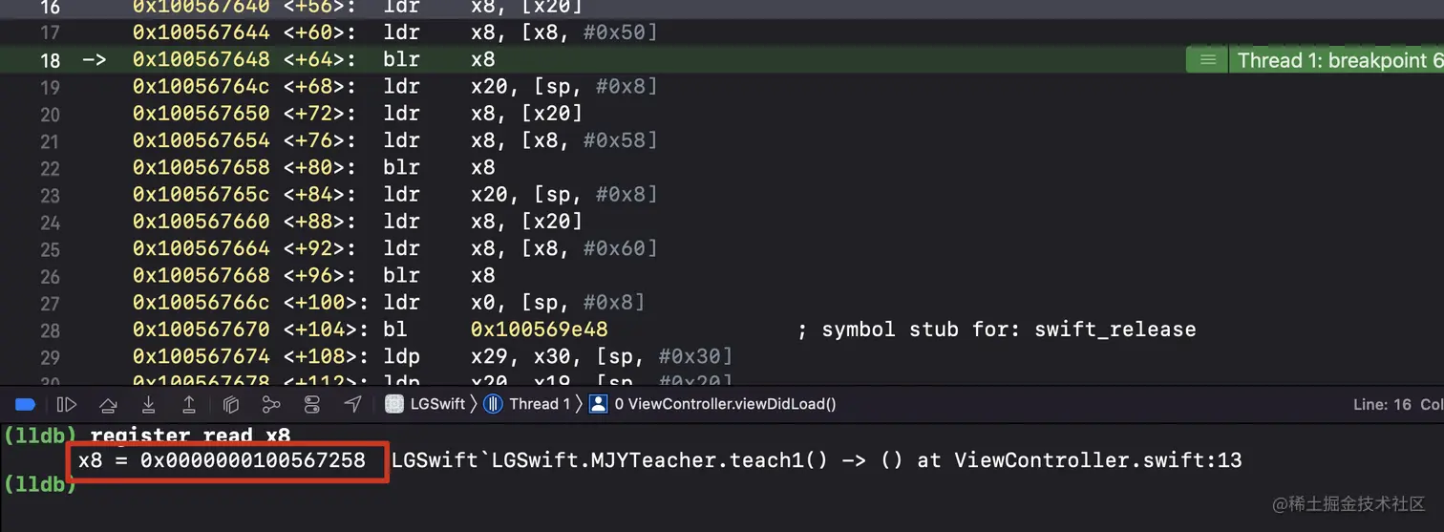Click the Continue program execution button
This screenshot has height=532, width=1444.
click(67, 404)
